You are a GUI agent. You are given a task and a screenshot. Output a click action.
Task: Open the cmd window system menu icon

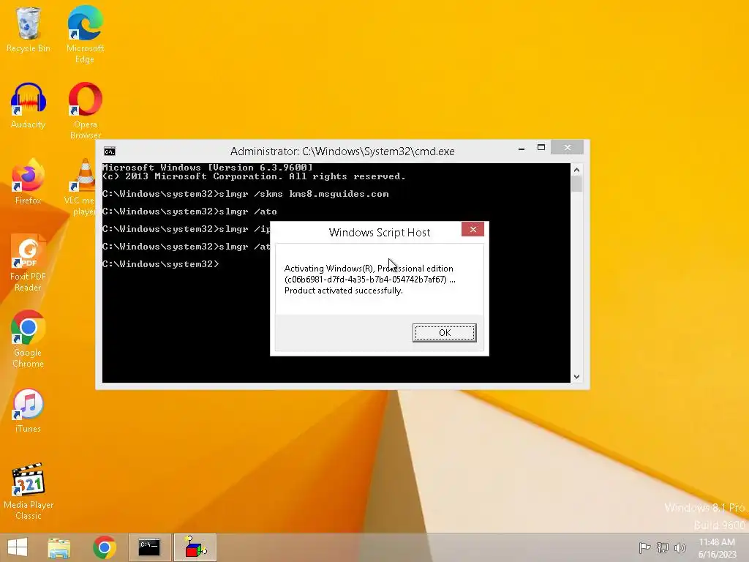[110, 151]
